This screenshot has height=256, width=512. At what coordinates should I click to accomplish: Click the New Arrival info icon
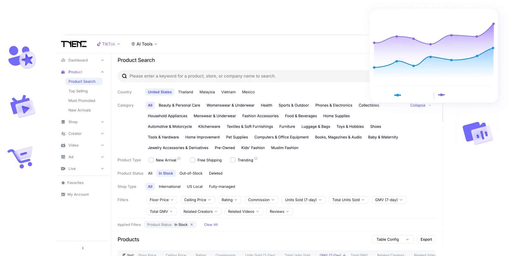click(179, 159)
